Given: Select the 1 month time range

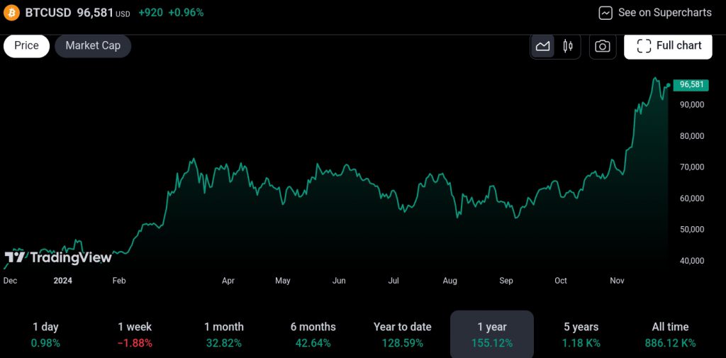Looking at the screenshot, I should (x=224, y=335).
